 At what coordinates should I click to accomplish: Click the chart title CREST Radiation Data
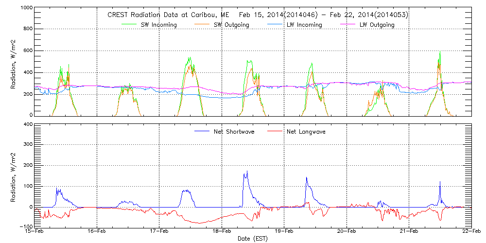pyautogui.click(x=257, y=15)
